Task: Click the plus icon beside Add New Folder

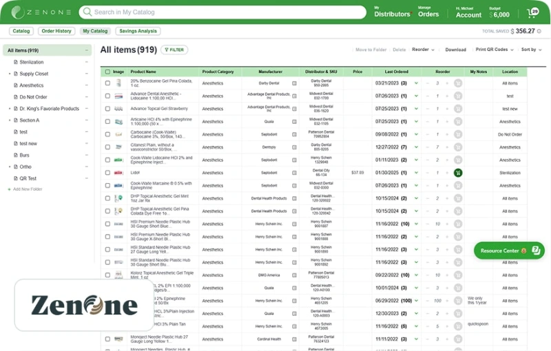Action: [x=10, y=189]
